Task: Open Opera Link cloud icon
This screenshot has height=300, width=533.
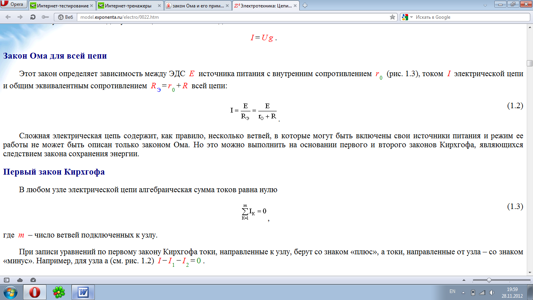Action: 20,280
